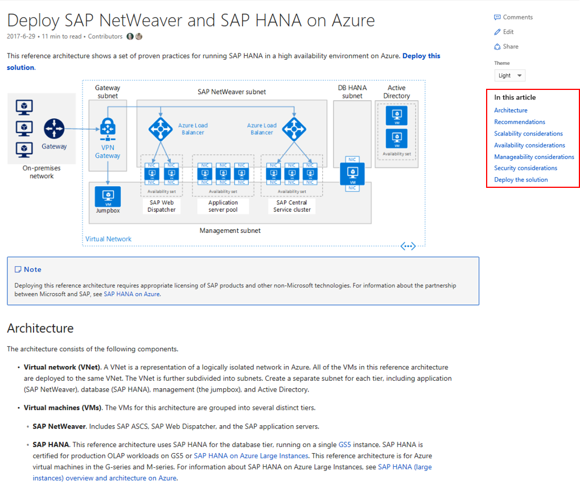This screenshot has width=580, height=485.
Task: Jump to Architecture in article menu
Action: click(x=511, y=110)
